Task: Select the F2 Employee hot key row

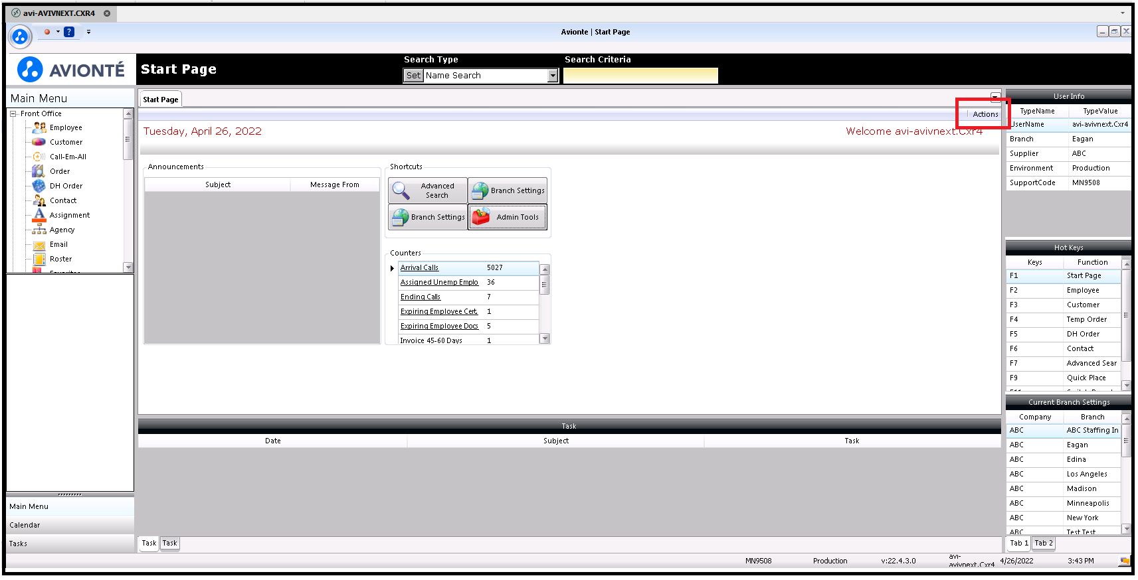Action: (x=1064, y=291)
